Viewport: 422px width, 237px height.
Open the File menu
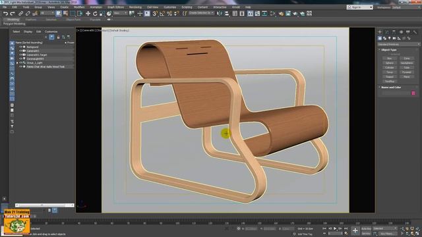coord(5,7)
